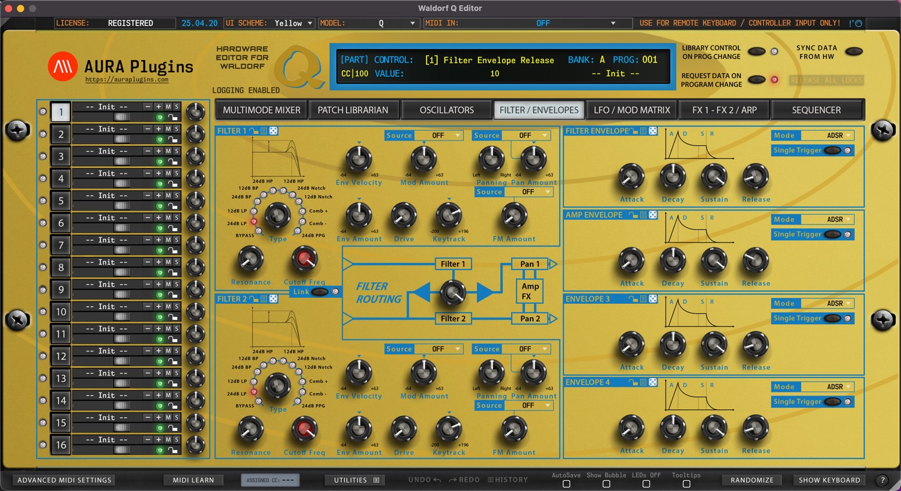Click Show Keyboard button
This screenshot has height=491, width=901.
coord(830,480)
